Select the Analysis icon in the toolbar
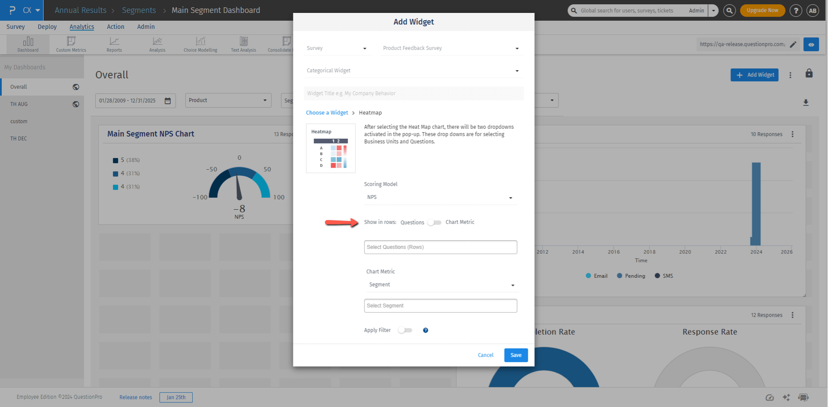Viewport: 828px width, 407px height. pos(157,44)
